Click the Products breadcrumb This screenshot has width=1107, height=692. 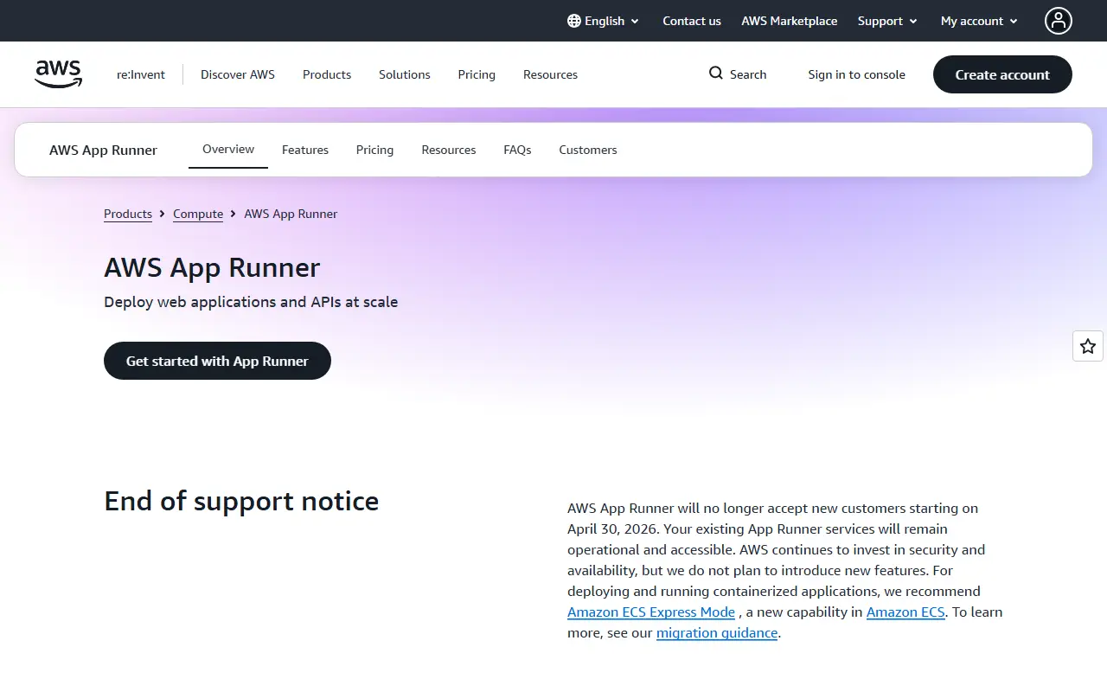128,214
